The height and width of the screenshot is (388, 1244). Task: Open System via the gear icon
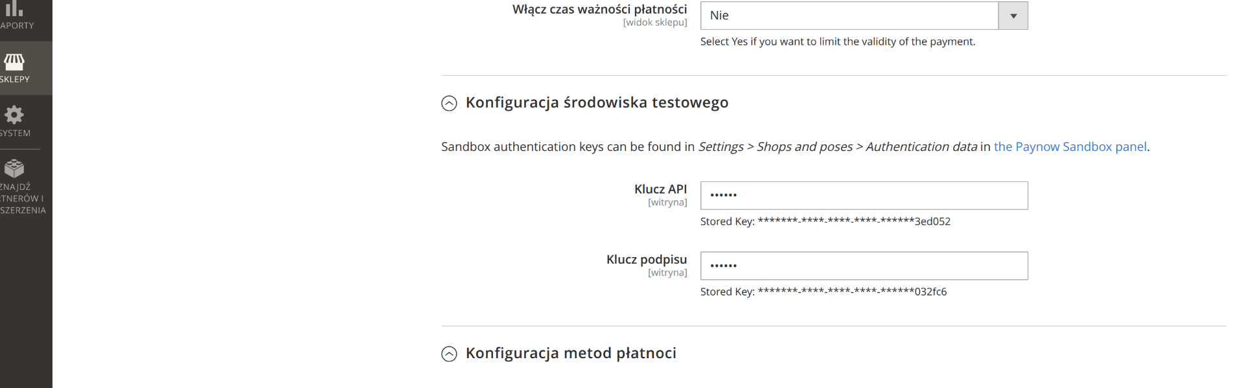(x=14, y=115)
